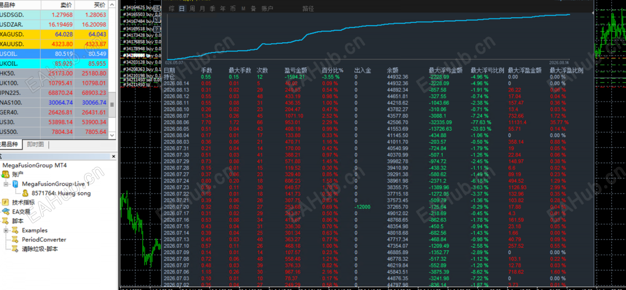Click the 移 button at chart panel top

coord(156,8)
